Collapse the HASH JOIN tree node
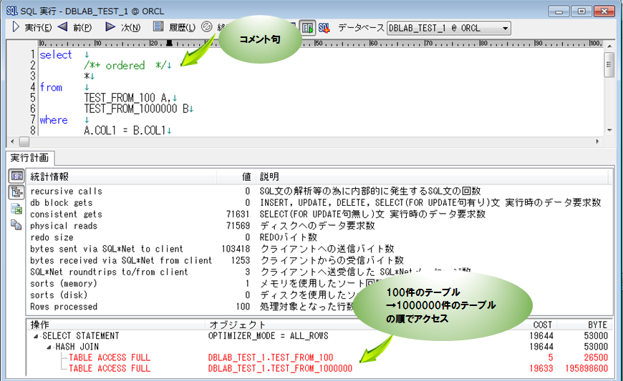 tap(49, 347)
